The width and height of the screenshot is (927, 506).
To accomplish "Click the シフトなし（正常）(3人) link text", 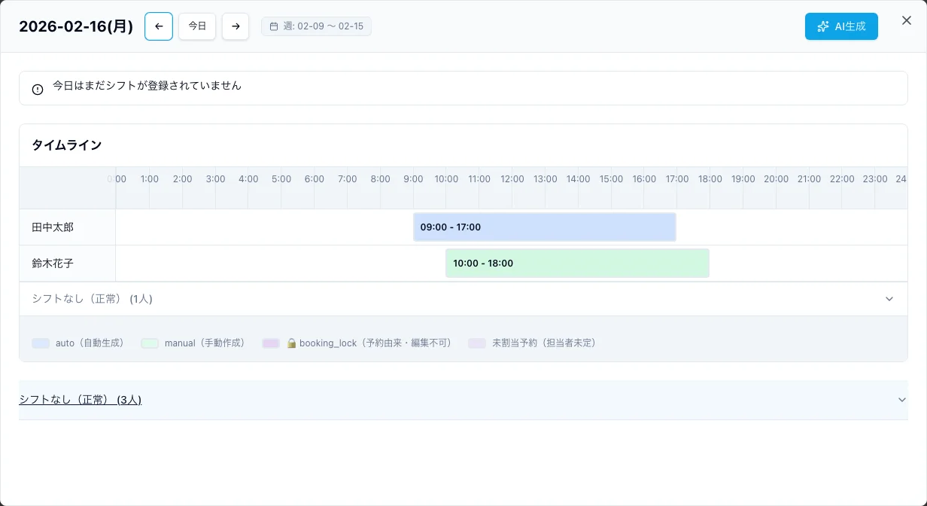I will click(80, 400).
